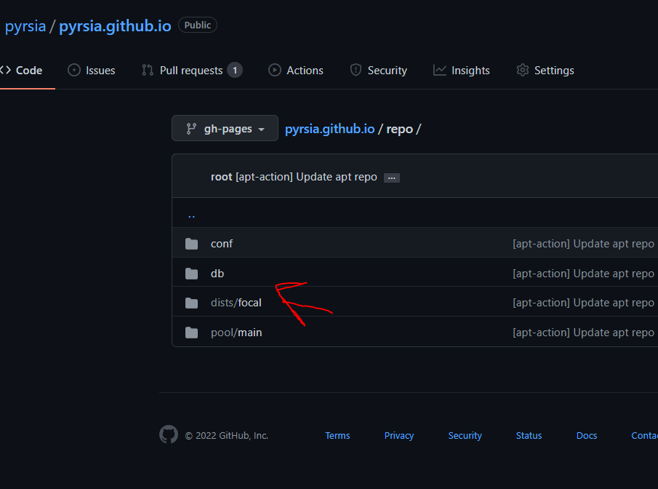Open the Status footer link
This screenshot has width=658, height=489.
point(529,436)
